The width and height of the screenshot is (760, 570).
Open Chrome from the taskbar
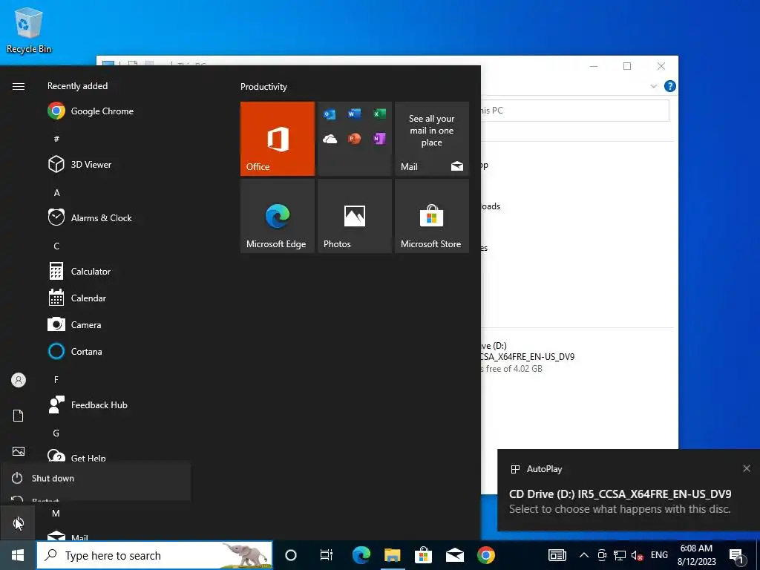485,555
